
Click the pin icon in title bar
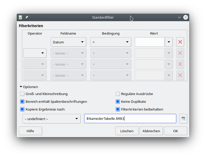27,17
